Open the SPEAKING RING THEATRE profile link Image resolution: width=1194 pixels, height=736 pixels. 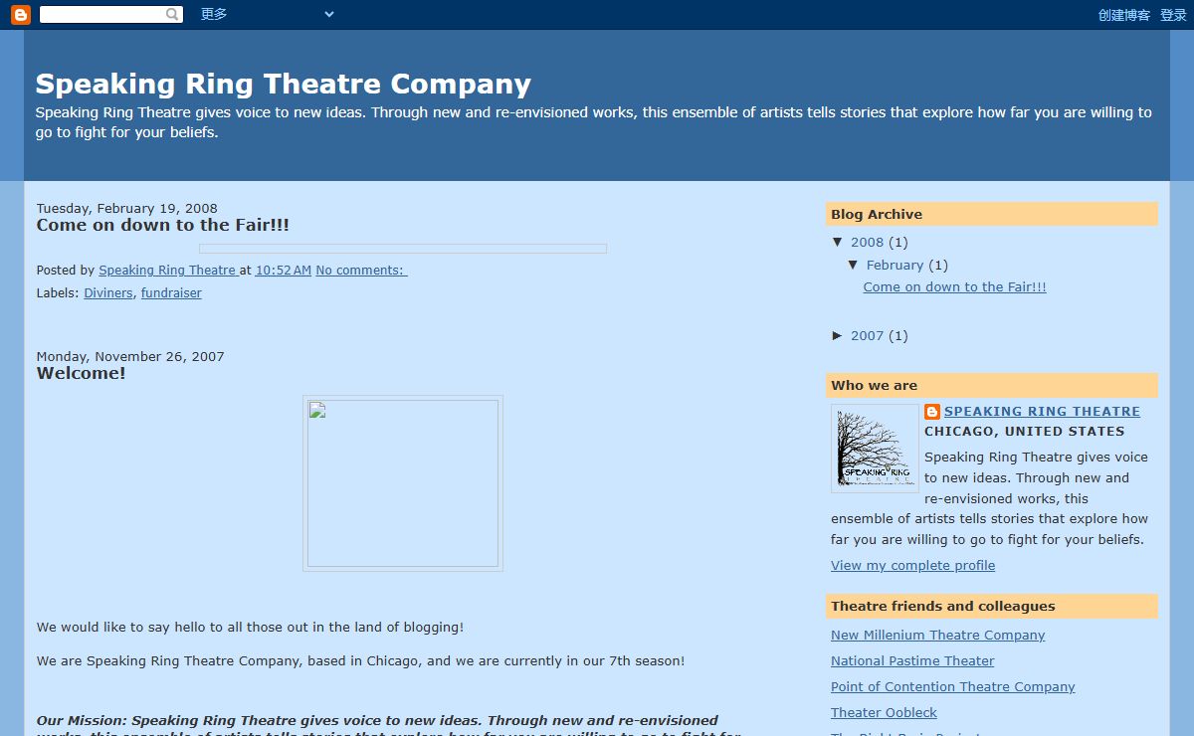click(1043, 411)
